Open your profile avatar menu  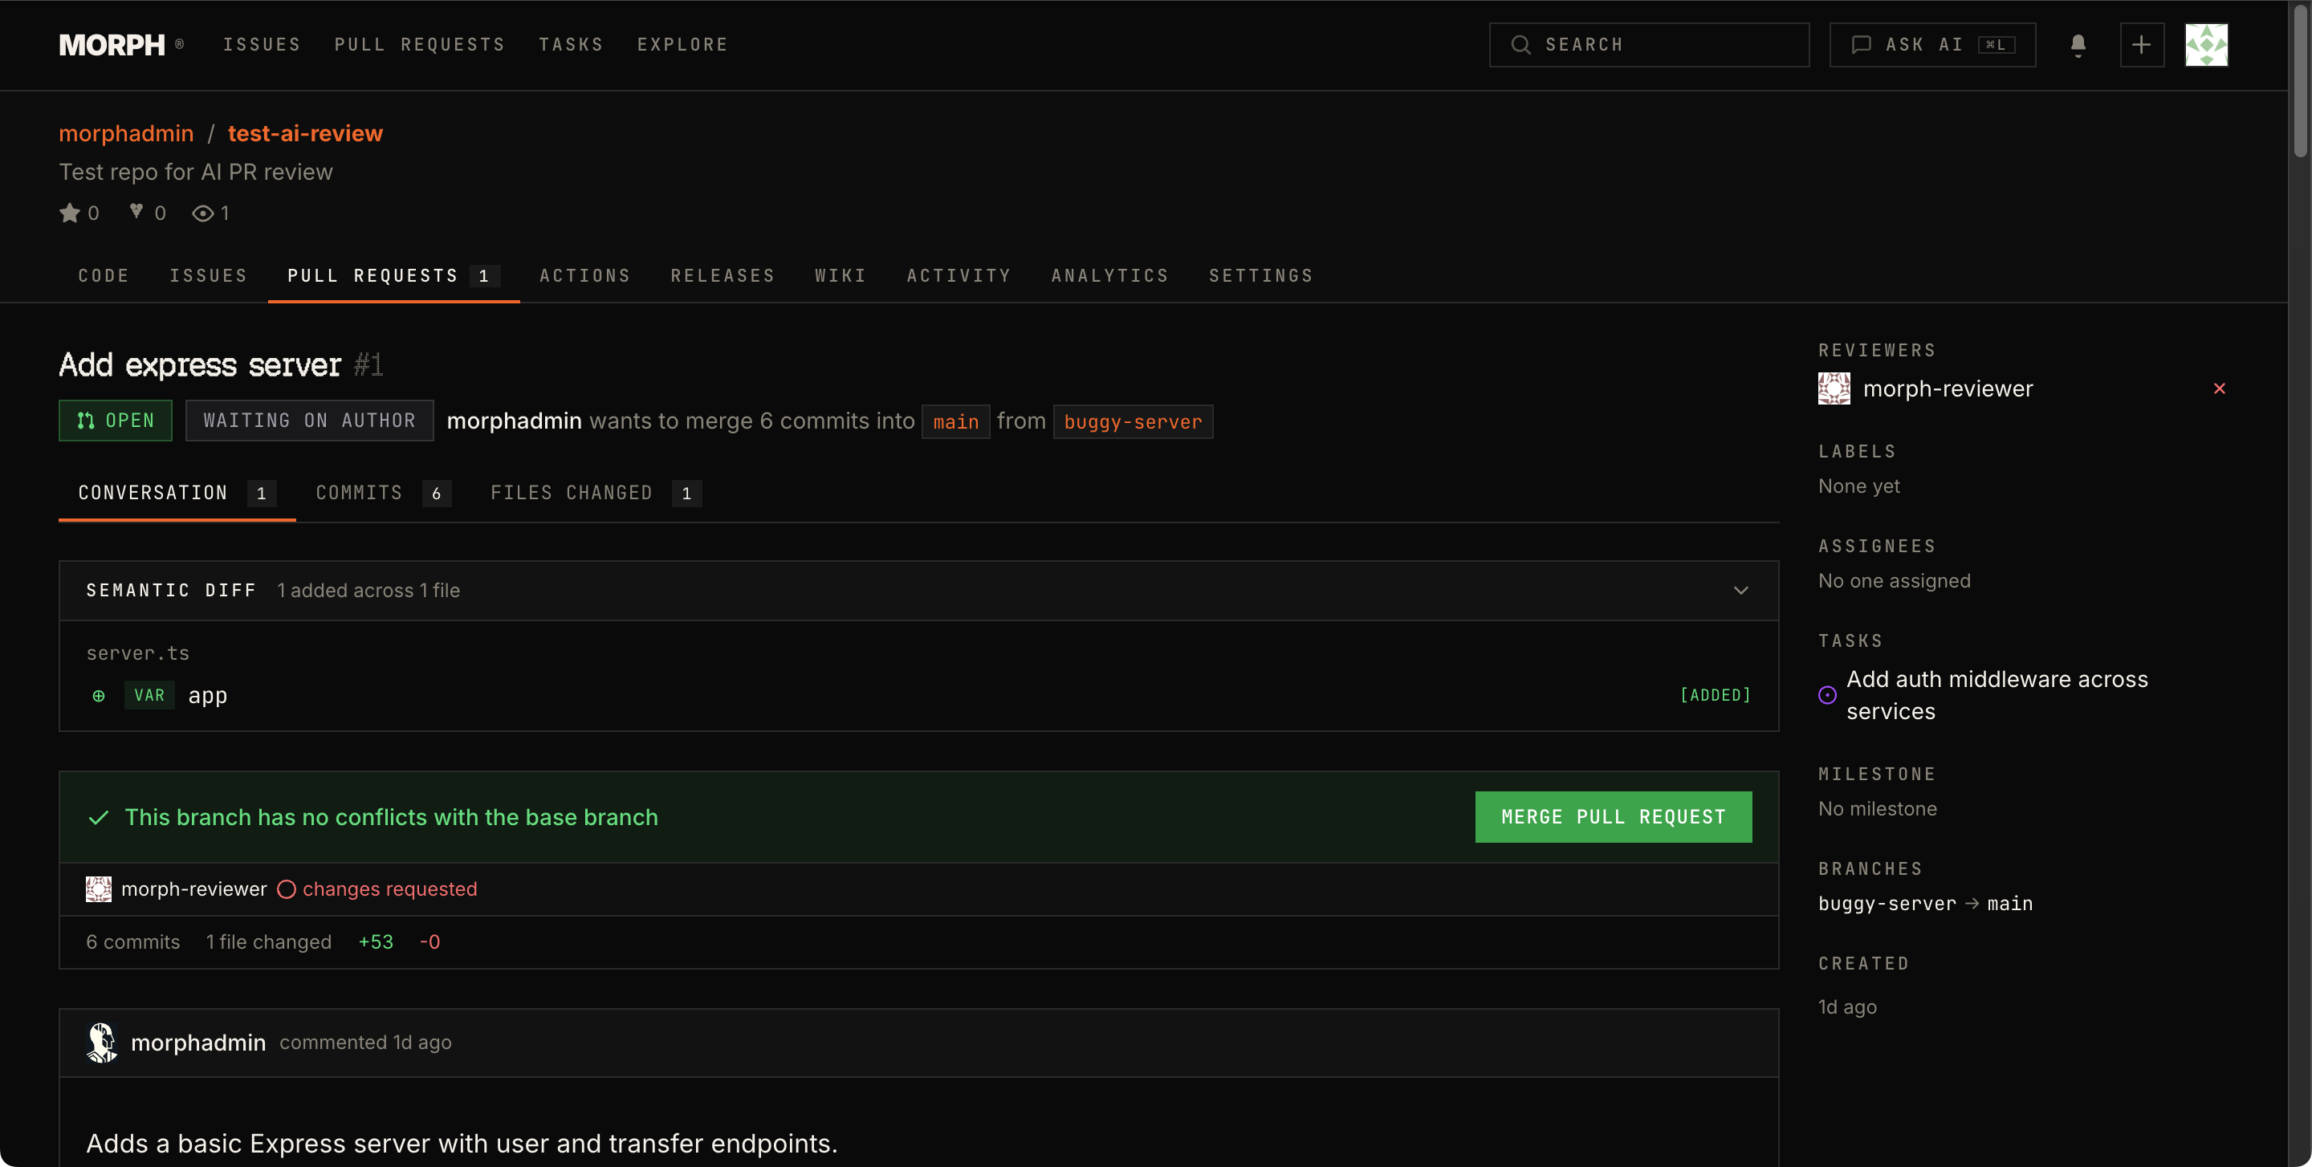click(x=2208, y=44)
